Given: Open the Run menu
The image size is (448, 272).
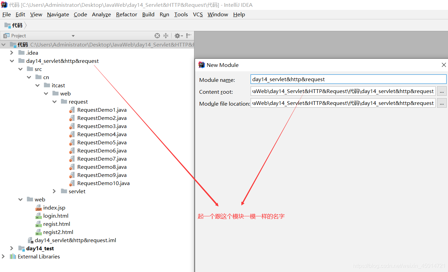Looking at the screenshot, I should point(164,14).
